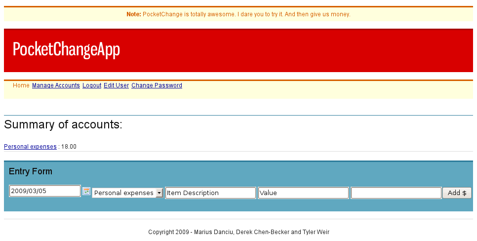Click the Add $ button

pyautogui.click(x=457, y=193)
